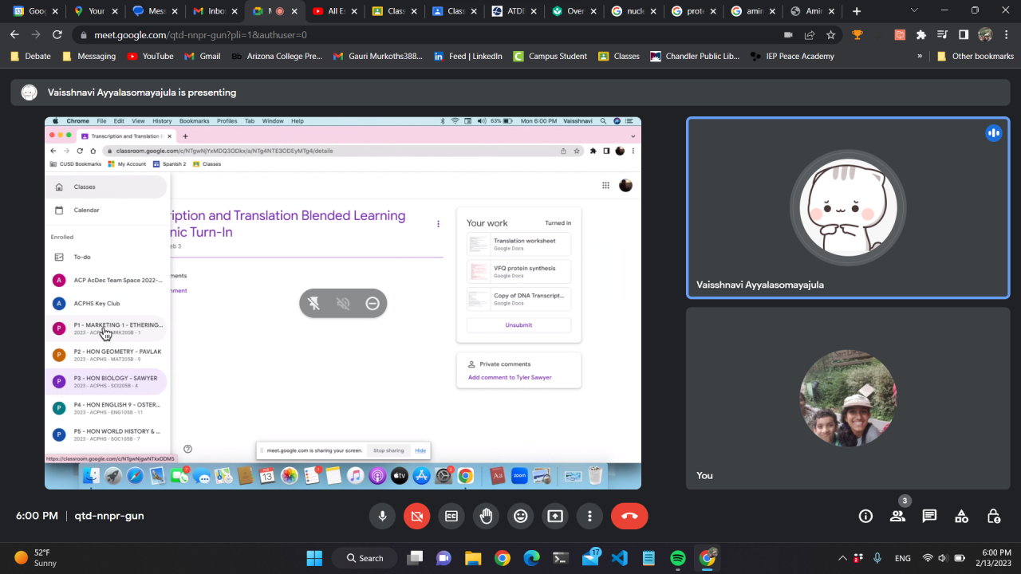Screen dimensions: 1021x574
Task: Open the Activities icon
Action: [961, 516]
